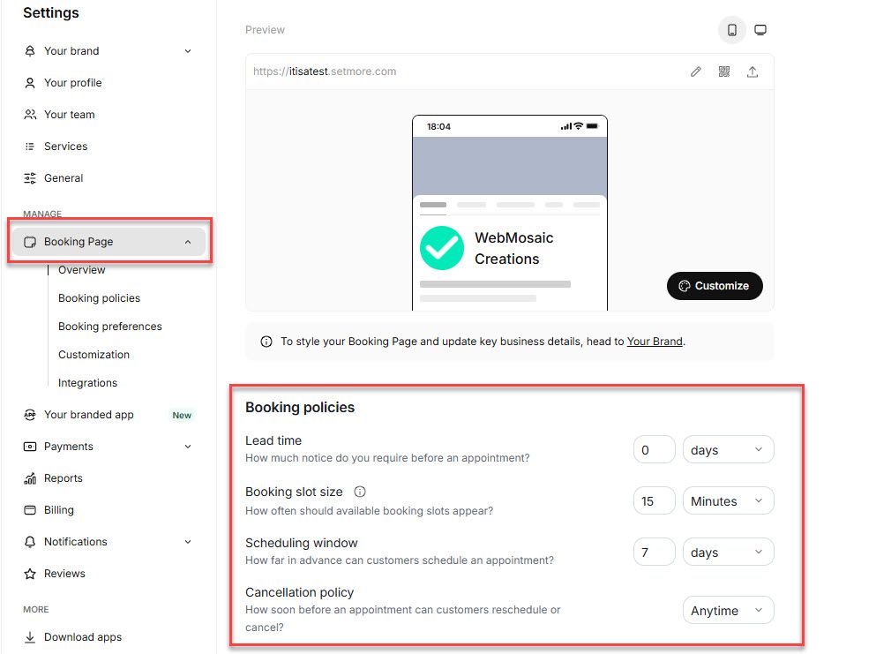Open the Cancellation policy Anytime dropdown
The width and height of the screenshot is (891, 654).
coord(728,610)
